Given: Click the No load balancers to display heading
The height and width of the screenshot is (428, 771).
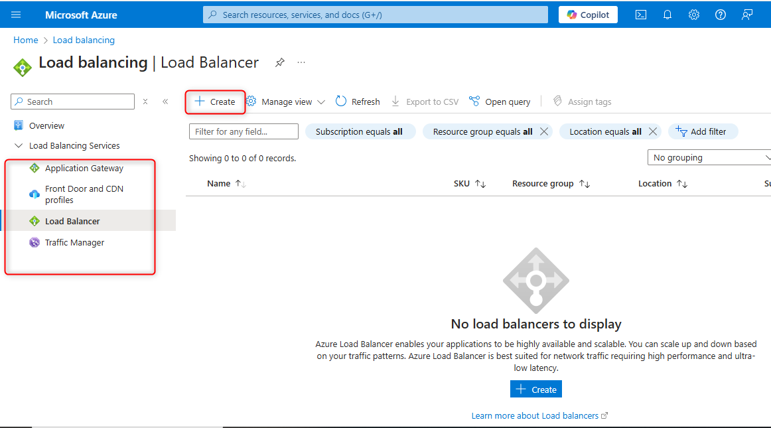Looking at the screenshot, I should pos(536,324).
